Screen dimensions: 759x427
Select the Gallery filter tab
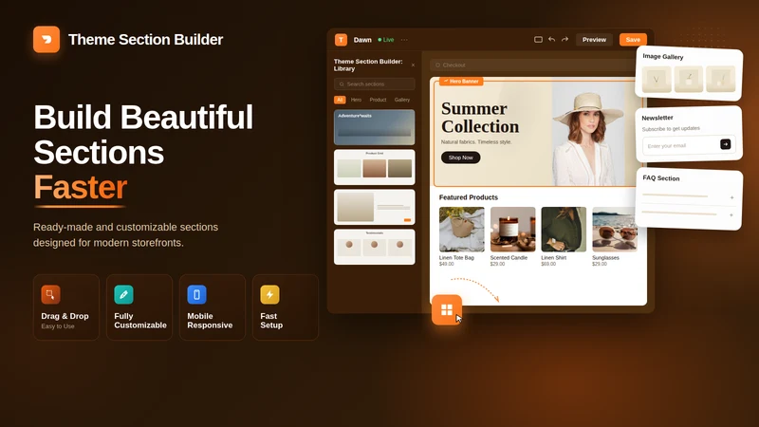[x=401, y=100]
